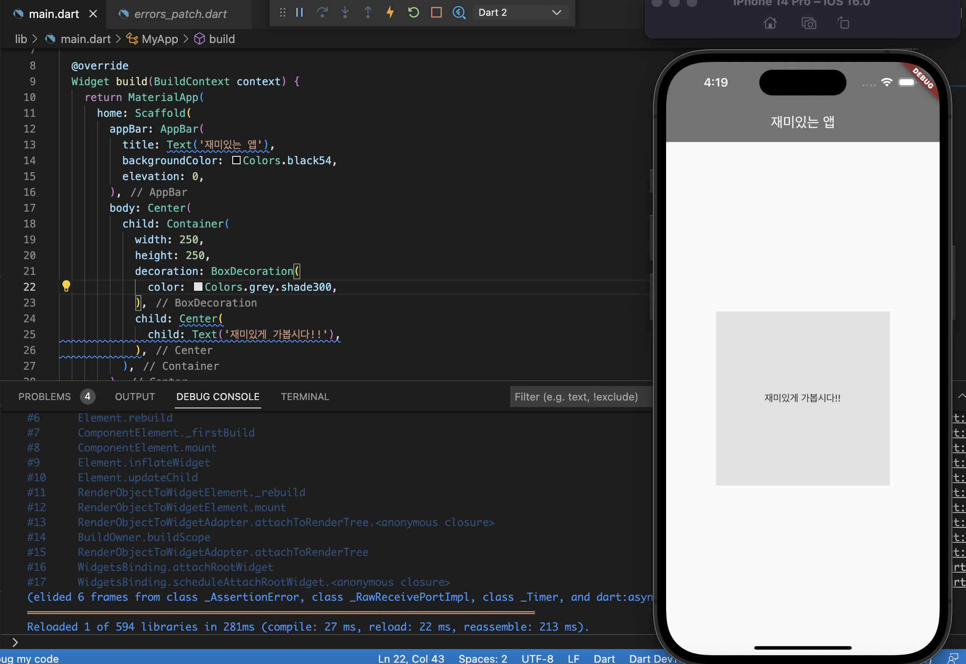Image resolution: width=966 pixels, height=664 pixels.
Task: Open the TERMINAL tab
Action: coord(305,397)
